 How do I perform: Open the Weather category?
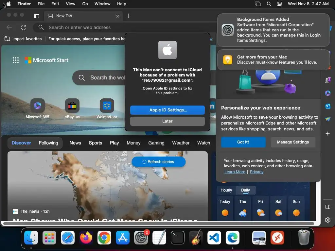point(181,143)
